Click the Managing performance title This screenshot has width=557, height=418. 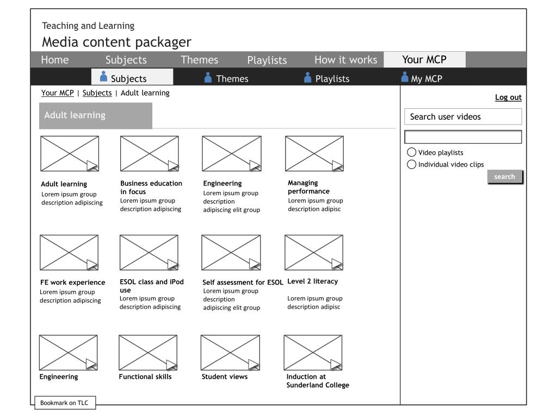(x=309, y=187)
